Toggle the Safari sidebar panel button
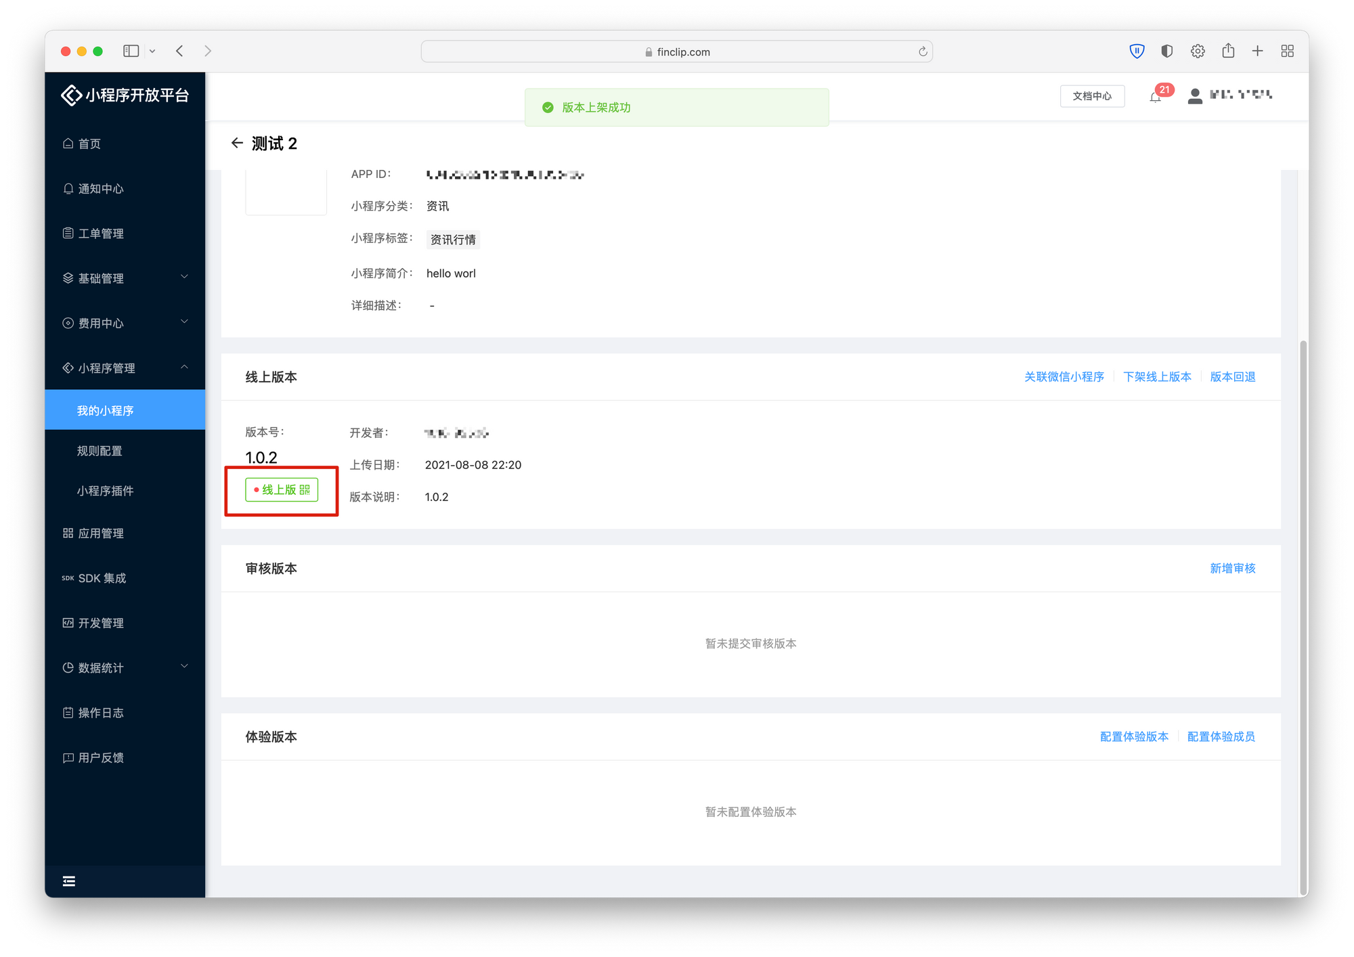This screenshot has width=1354, height=957. pos(131,51)
